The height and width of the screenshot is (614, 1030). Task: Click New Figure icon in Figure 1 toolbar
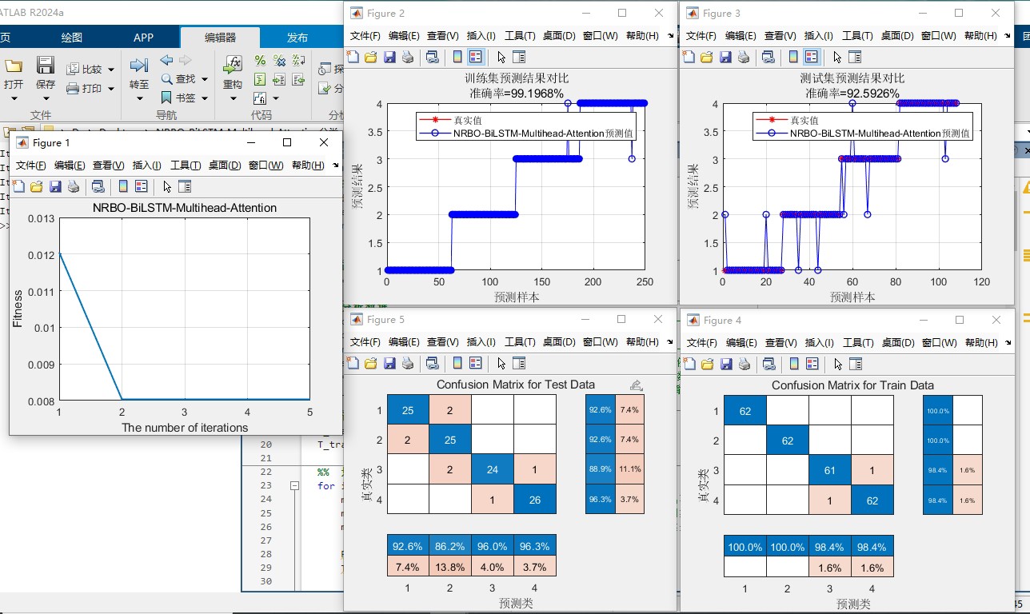coord(18,186)
